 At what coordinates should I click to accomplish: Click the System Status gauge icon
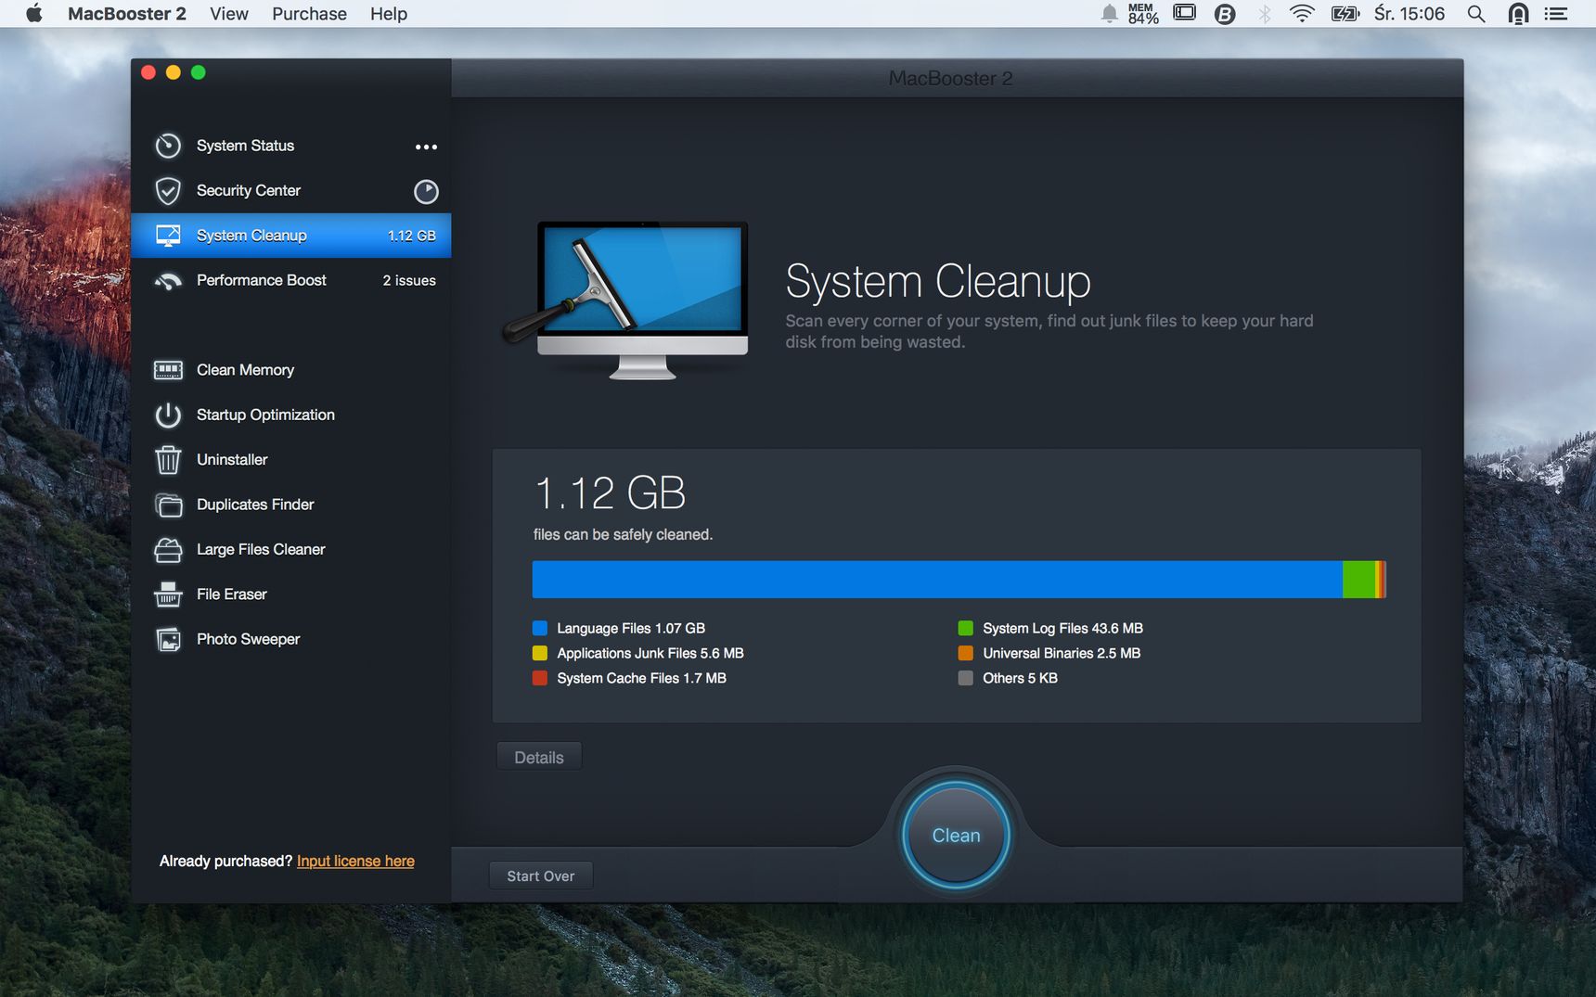[168, 146]
